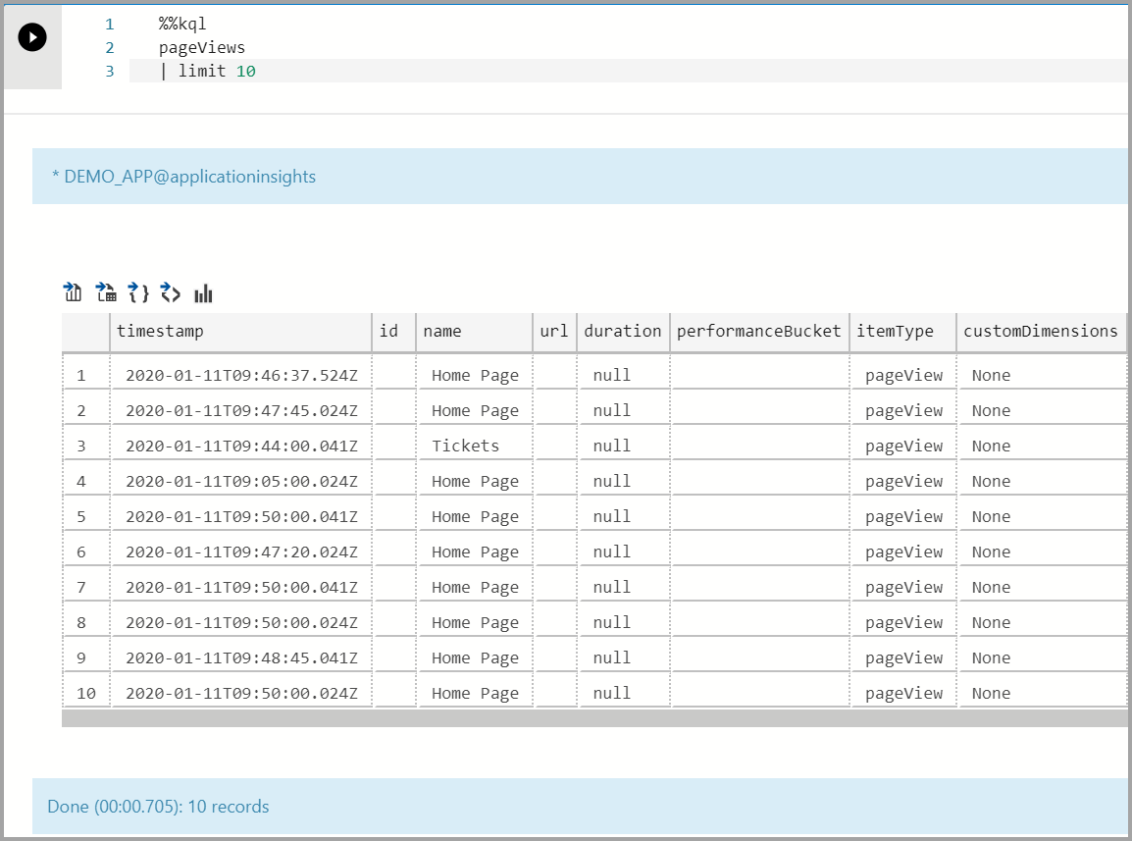Screen dimensions: 1132x841
Task: Click the customDimensions column header
Action: (x=1042, y=332)
